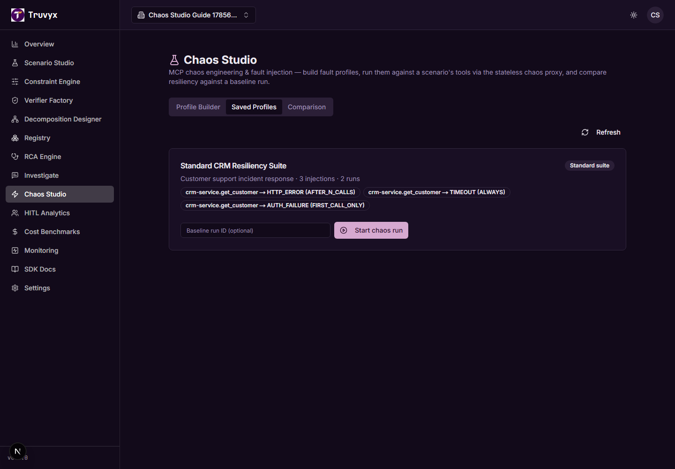Click the Registry boxes icon
This screenshot has height=469, width=675.
pyautogui.click(x=15, y=138)
